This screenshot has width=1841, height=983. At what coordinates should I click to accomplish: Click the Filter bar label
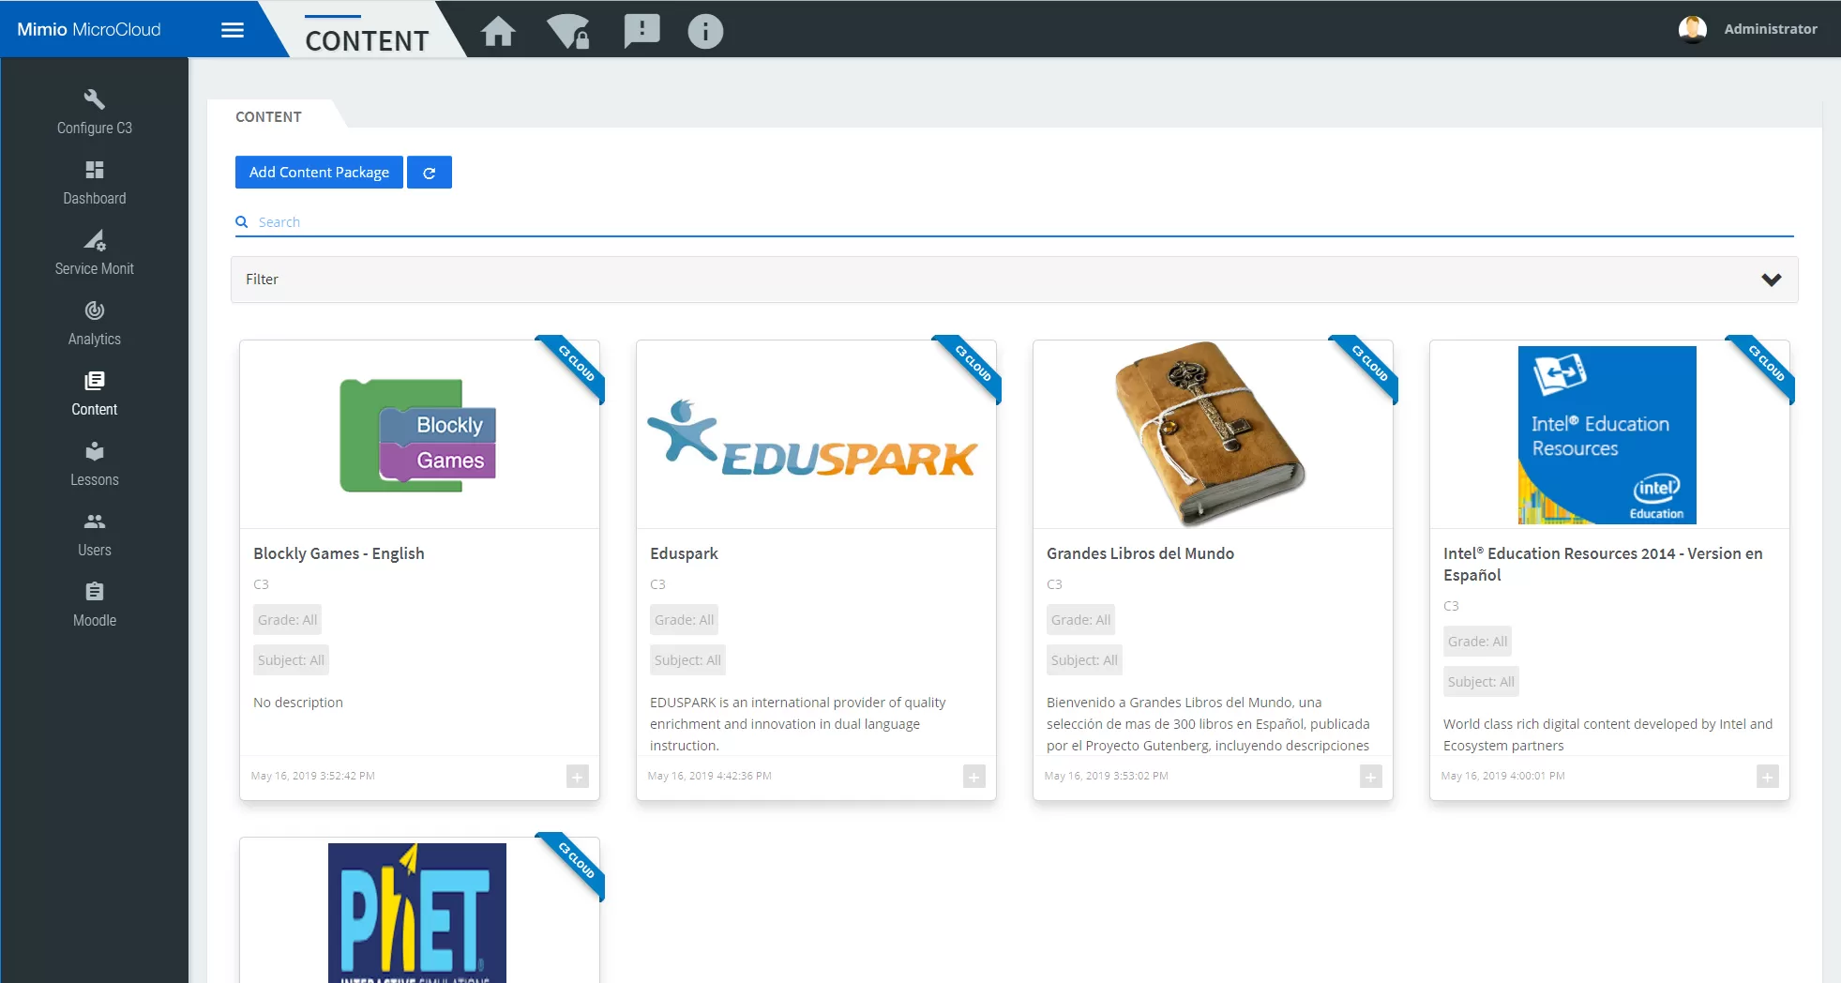(262, 280)
